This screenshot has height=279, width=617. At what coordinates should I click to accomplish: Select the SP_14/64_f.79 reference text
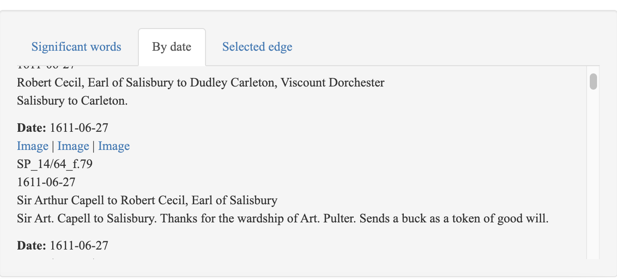point(55,164)
